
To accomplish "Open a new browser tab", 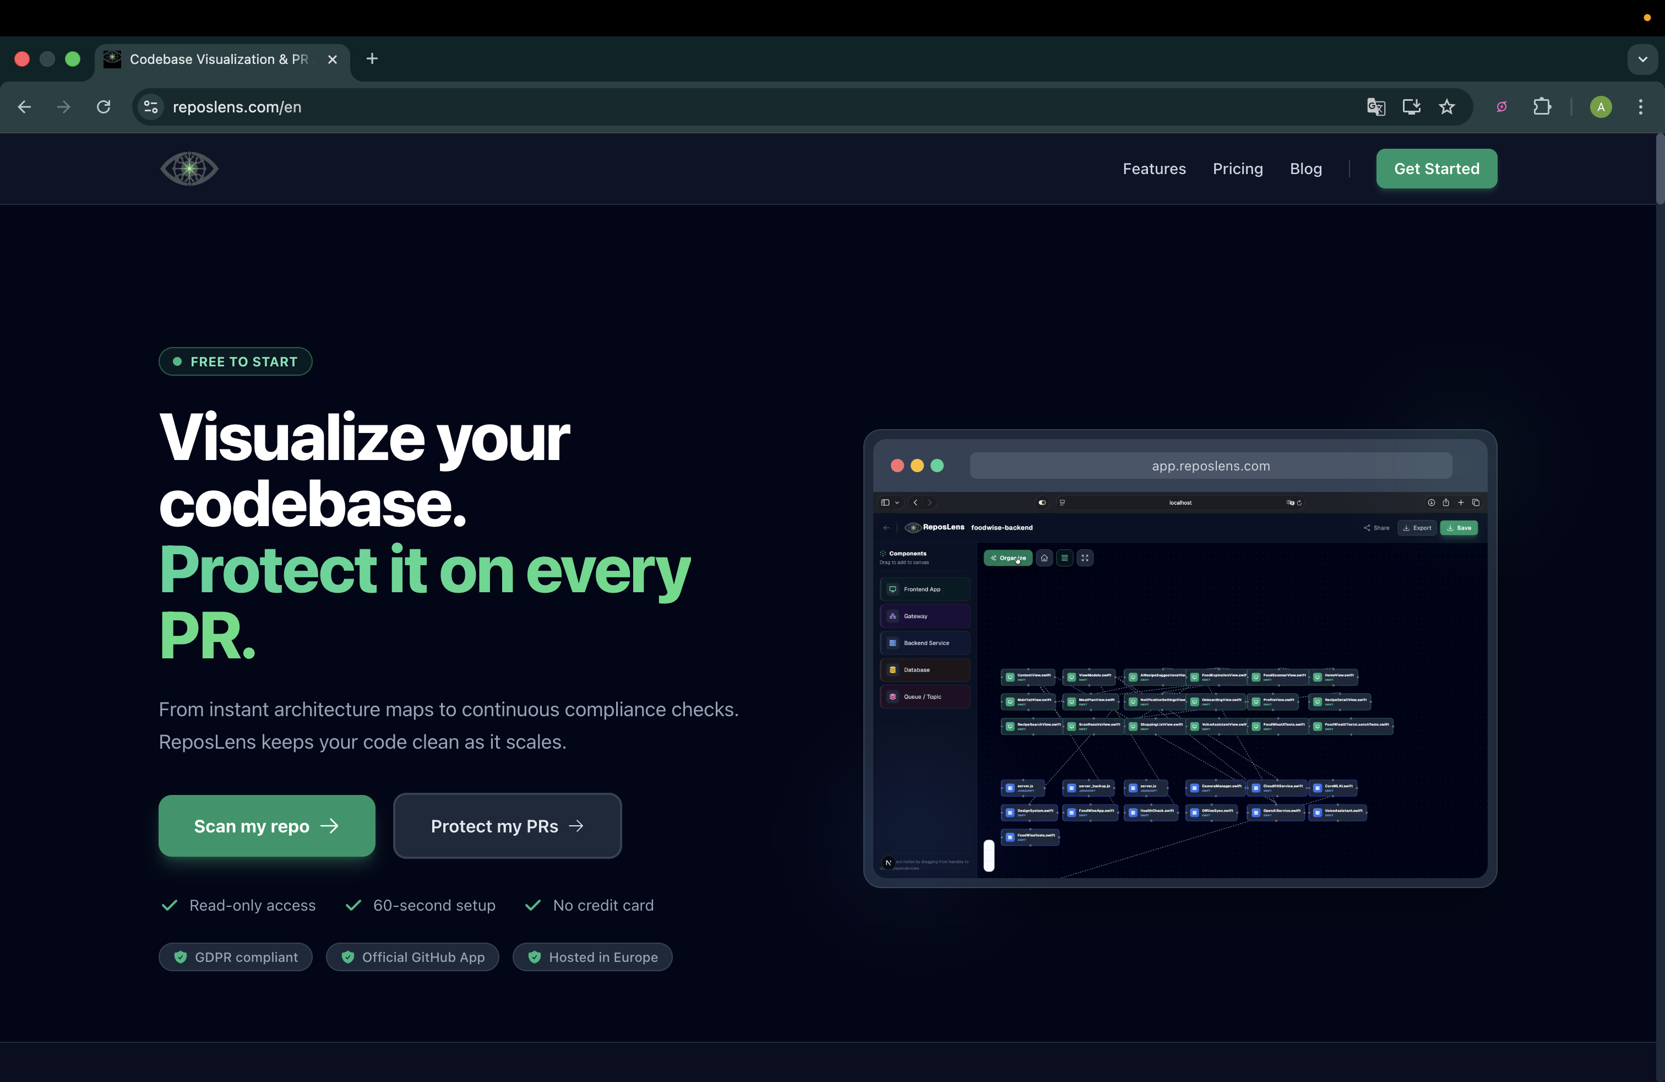I will click(372, 59).
